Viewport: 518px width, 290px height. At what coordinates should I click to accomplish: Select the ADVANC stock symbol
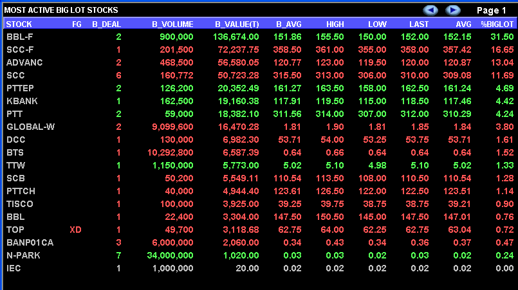coord(25,62)
